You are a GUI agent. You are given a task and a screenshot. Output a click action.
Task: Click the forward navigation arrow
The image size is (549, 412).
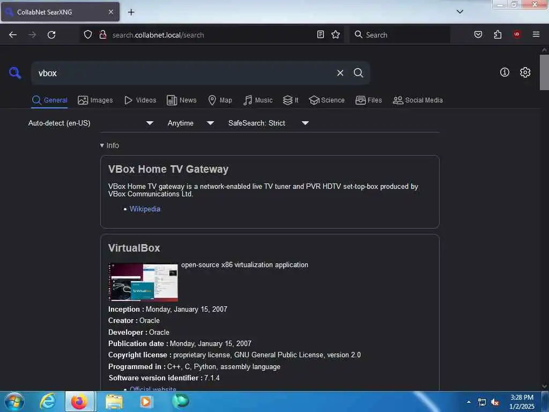point(32,35)
